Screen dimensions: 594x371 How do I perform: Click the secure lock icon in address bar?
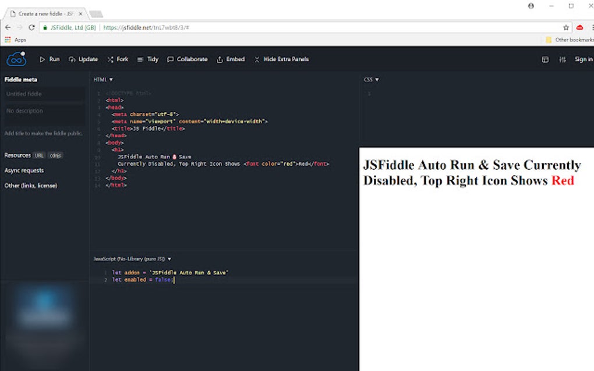pyautogui.click(x=45, y=27)
